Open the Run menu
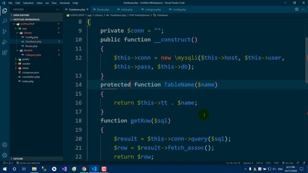This screenshot has height=173, width=308. [x=54, y=3]
